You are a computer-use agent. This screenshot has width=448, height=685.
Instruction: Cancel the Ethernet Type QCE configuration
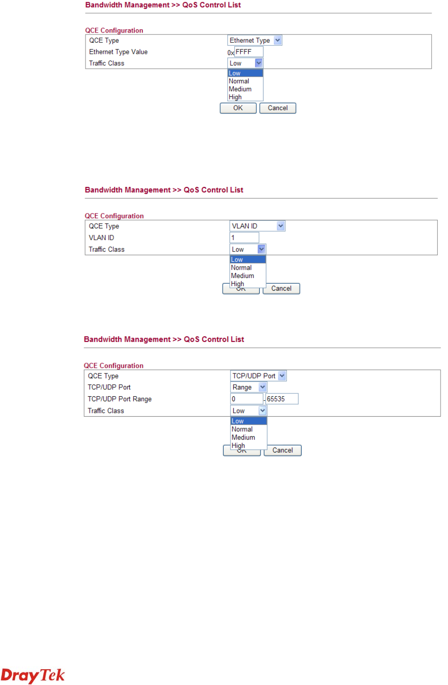coord(277,108)
